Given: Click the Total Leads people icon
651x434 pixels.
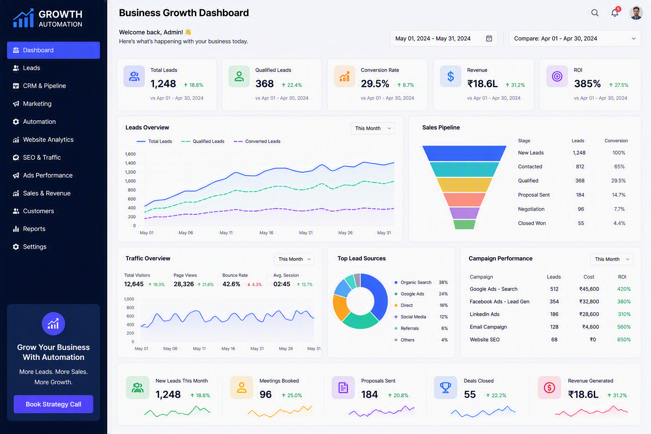Looking at the screenshot, I should (x=134, y=76).
